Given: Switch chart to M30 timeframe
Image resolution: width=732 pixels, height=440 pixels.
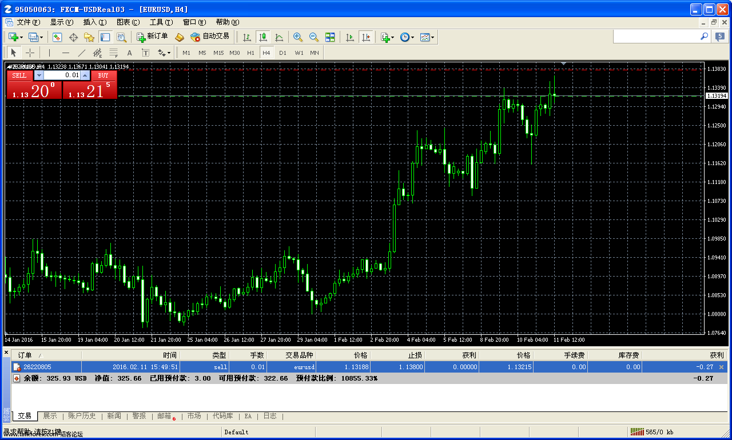Looking at the screenshot, I should tap(234, 53).
